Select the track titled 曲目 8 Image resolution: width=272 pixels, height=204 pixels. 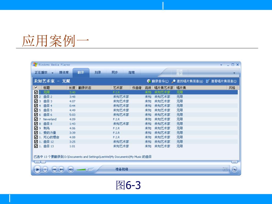[48, 124]
